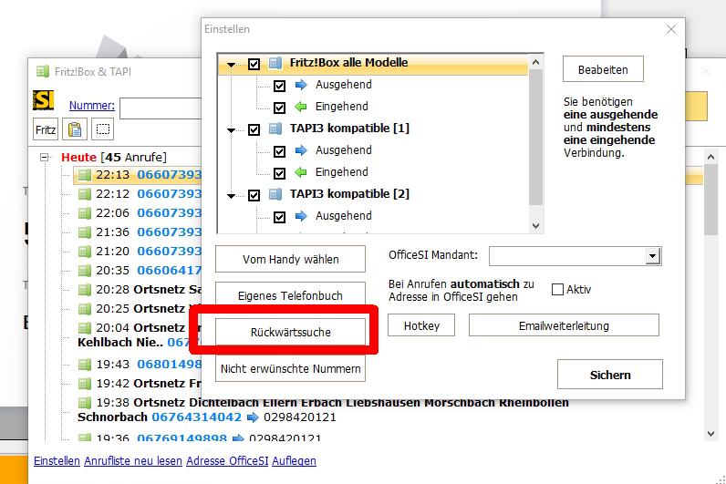726x484 pixels.
Task: Open OfficeSI Mandant dropdown
Action: [652, 256]
